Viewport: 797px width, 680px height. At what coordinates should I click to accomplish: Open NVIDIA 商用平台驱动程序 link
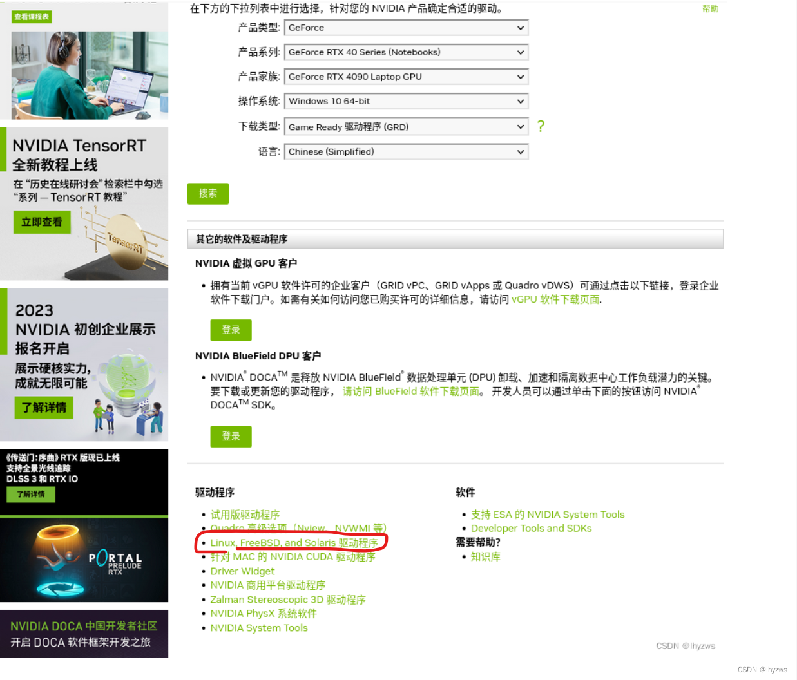click(x=268, y=585)
